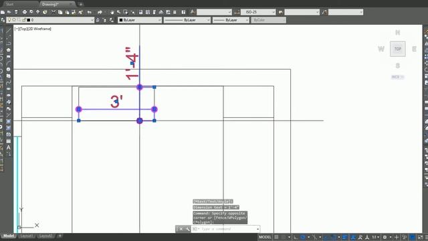Customize command line with wrench icon
428x241 pixels.
pos(187,229)
